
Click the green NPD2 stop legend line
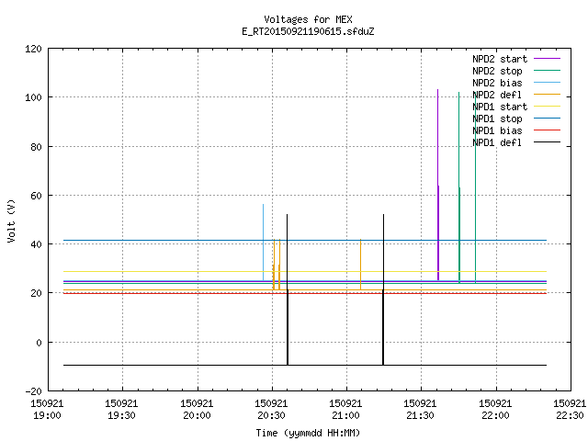[x=547, y=71]
